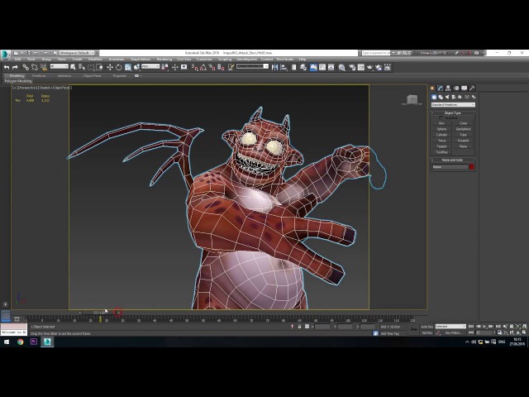Click the Select and Place tool
Screen dimensions: 529x397
[x=136, y=68]
